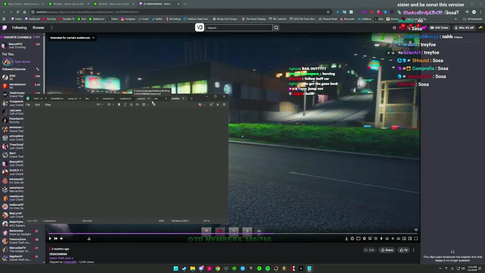
Task: Open BeezyNYC in Favorite Channels
Action: pyautogui.click(x=22, y=45)
